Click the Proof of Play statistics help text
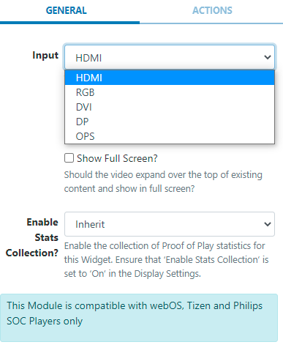The height and width of the screenshot is (353, 283). coord(166,260)
